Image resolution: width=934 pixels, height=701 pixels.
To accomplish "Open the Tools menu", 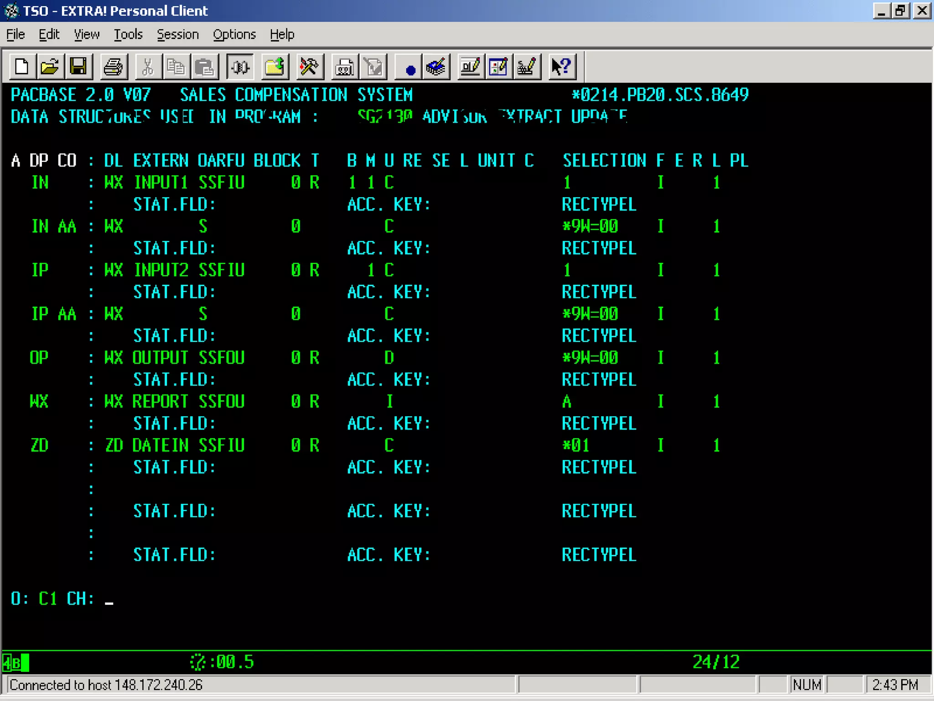I will (x=128, y=35).
